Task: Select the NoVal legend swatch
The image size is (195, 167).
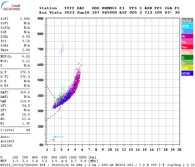Action: tap(187, 21)
